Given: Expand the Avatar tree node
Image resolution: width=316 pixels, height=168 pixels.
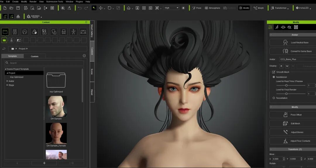Looking at the screenshot, I should tap(7, 81).
